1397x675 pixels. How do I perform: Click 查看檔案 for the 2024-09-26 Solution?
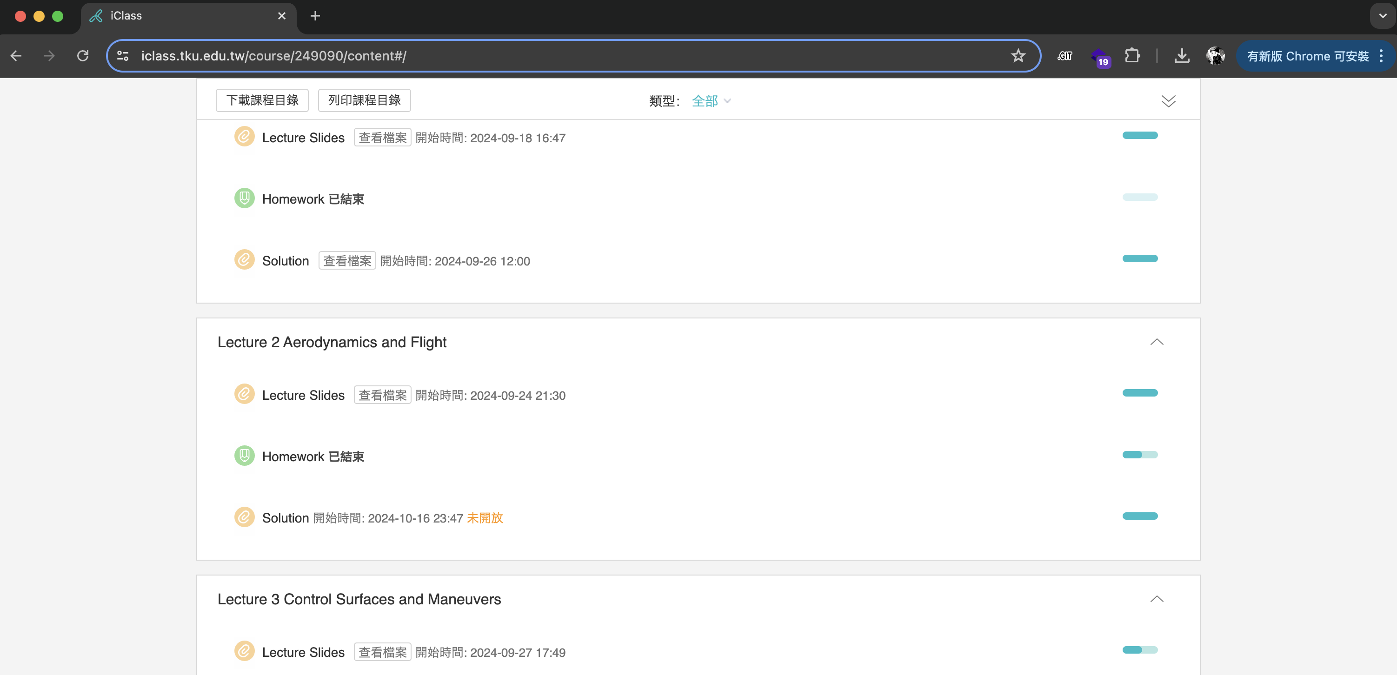point(347,261)
